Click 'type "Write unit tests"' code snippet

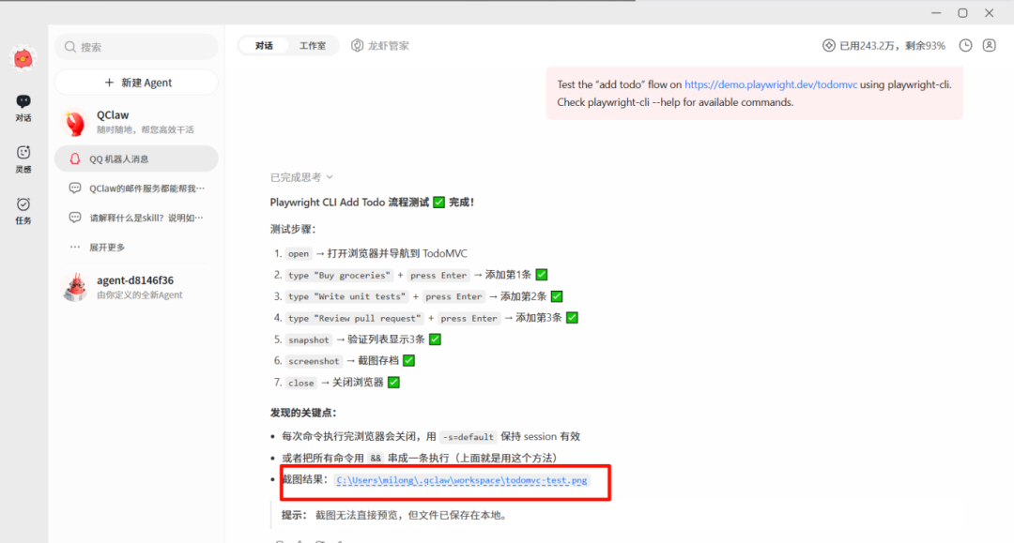(346, 296)
